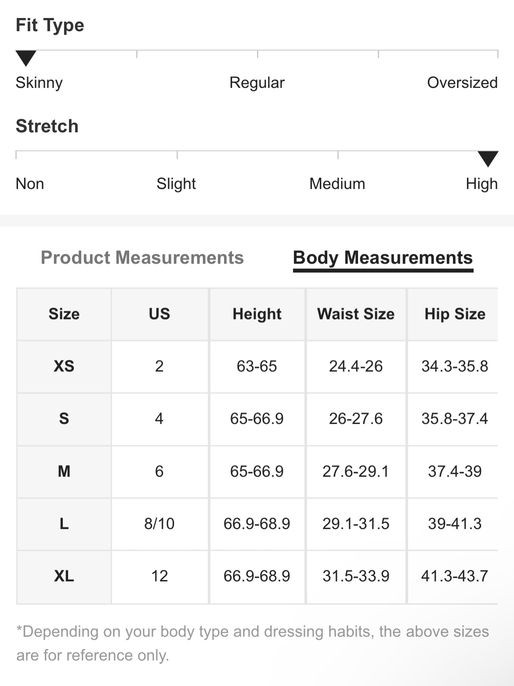Select the M size row label
514x686 pixels.
(x=64, y=471)
